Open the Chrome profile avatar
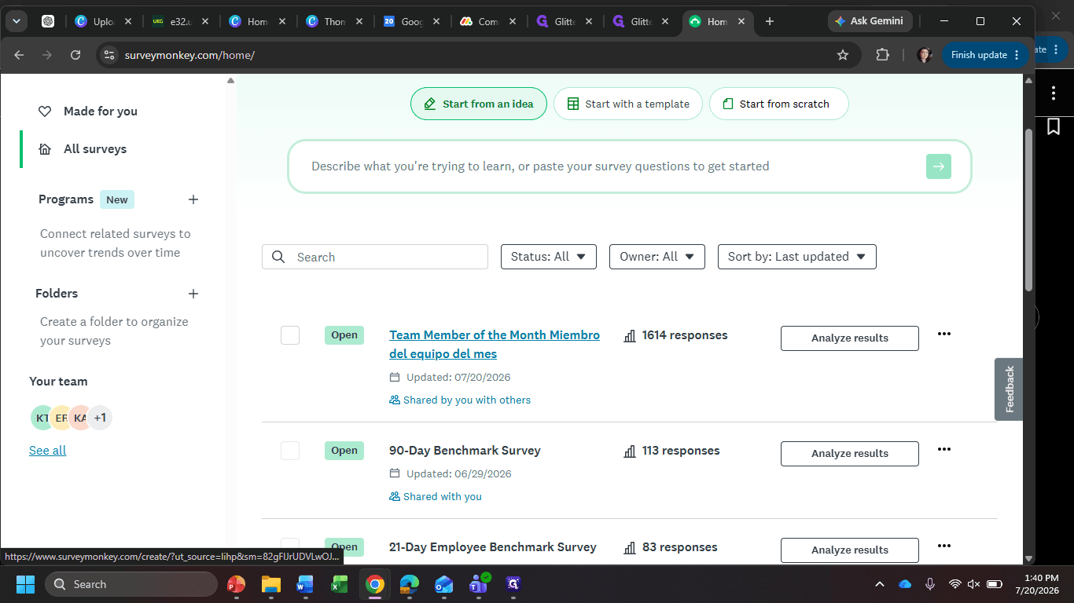 point(925,55)
